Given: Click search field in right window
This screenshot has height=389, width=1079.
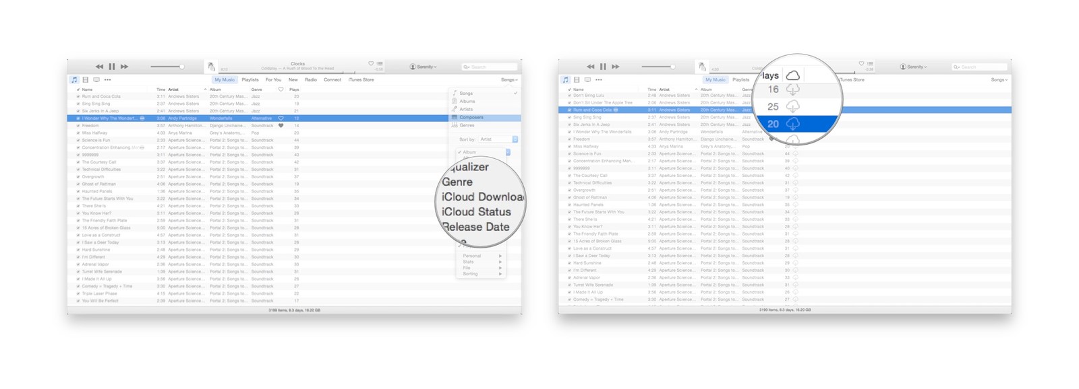Looking at the screenshot, I should [x=980, y=67].
